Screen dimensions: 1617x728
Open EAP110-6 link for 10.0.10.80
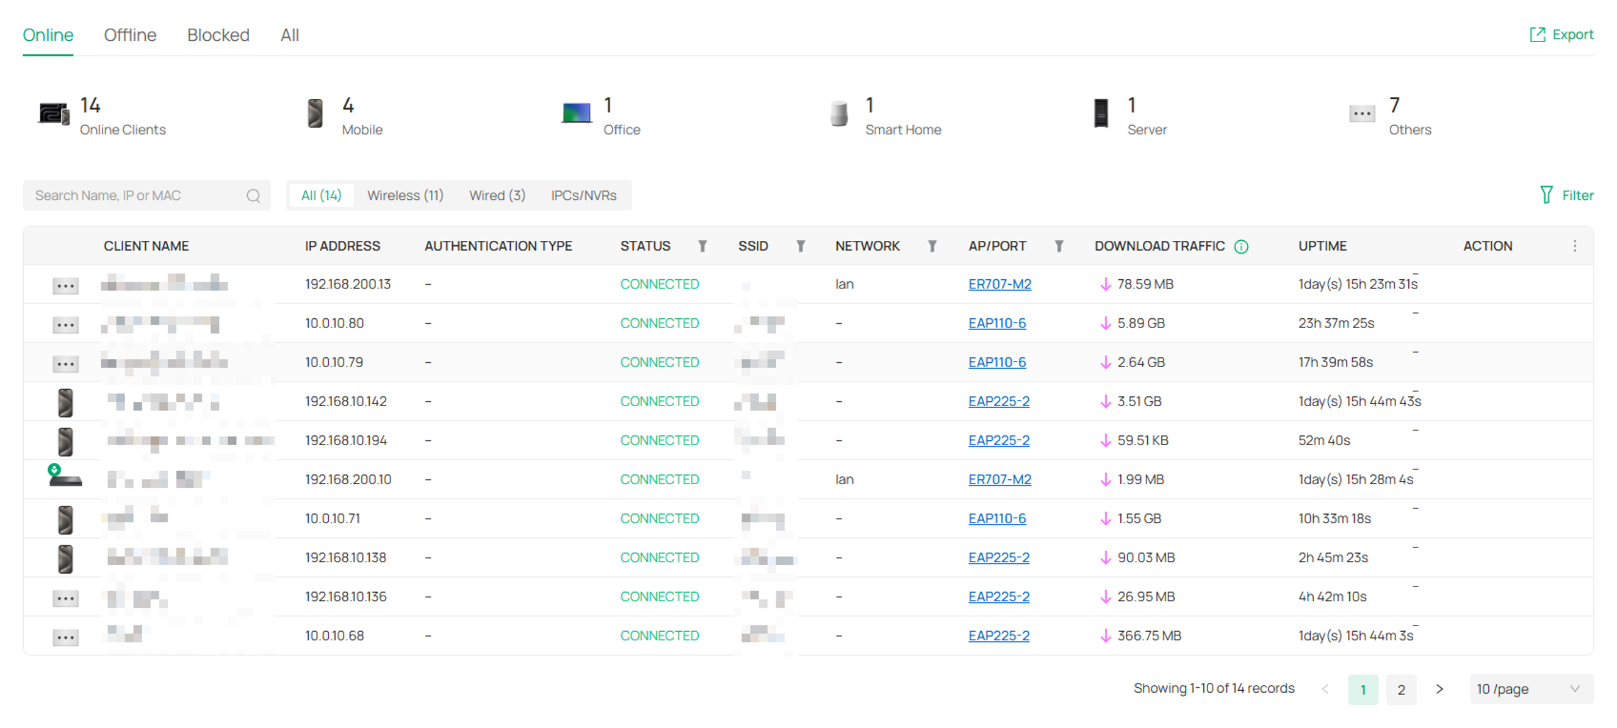click(x=997, y=323)
